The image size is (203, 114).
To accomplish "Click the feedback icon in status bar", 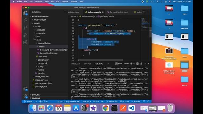I will point(144,101).
